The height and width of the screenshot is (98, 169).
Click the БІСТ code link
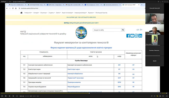tap(119, 78)
